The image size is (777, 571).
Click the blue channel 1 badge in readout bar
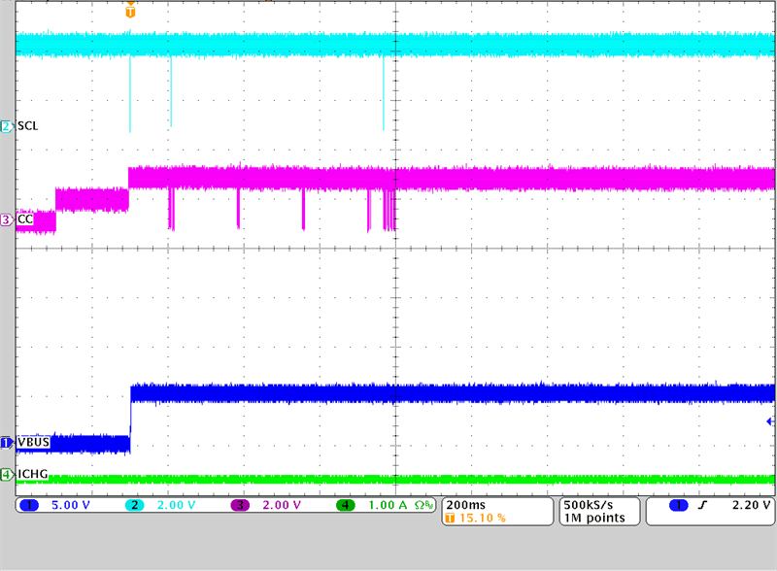(x=29, y=506)
